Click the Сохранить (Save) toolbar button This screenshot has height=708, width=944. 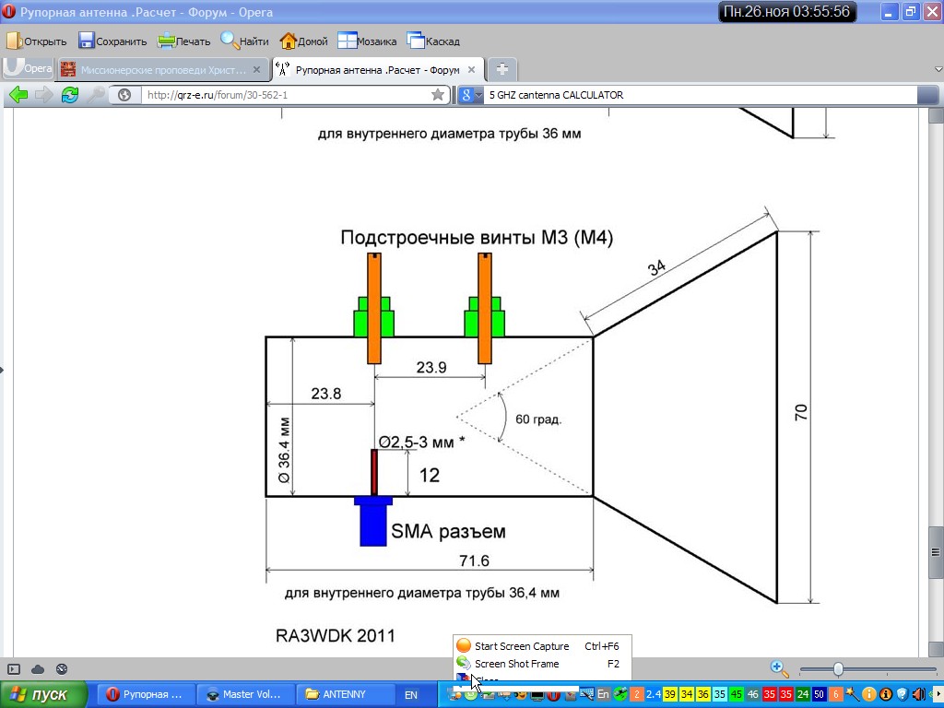click(x=112, y=41)
